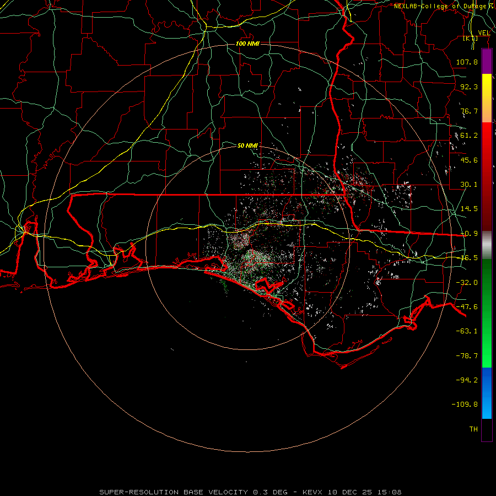Pick the dark blue segment of color bar

(x=487, y=380)
